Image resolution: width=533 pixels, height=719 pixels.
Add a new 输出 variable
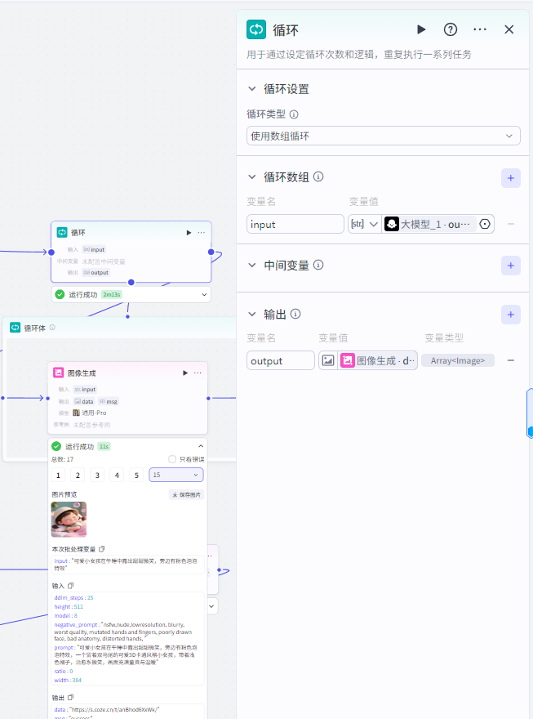tap(511, 315)
